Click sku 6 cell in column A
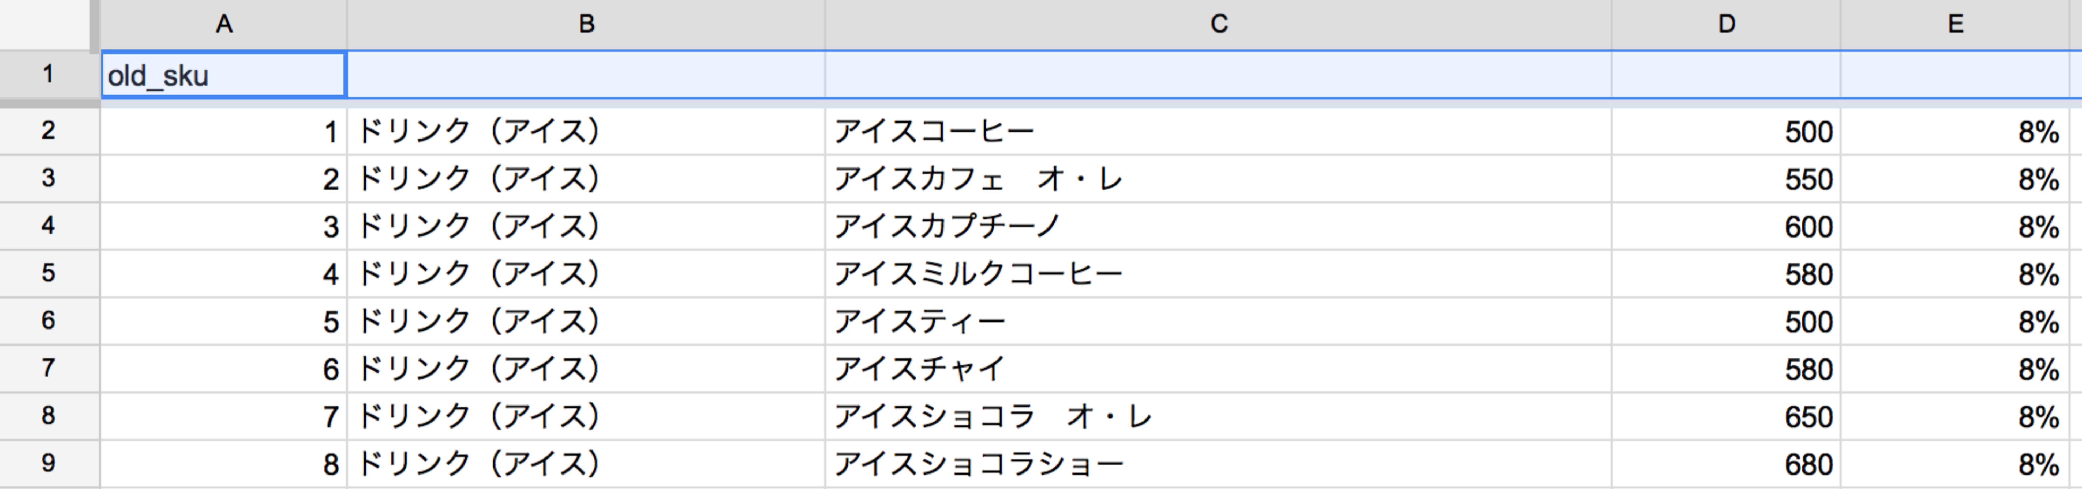 [x=224, y=369]
